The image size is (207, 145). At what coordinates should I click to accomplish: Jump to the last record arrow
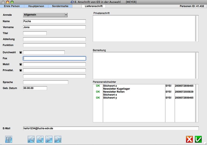(58, 139)
